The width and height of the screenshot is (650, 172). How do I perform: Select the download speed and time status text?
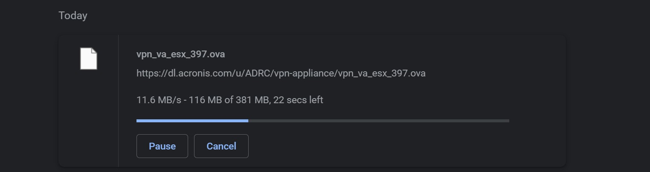click(x=230, y=100)
